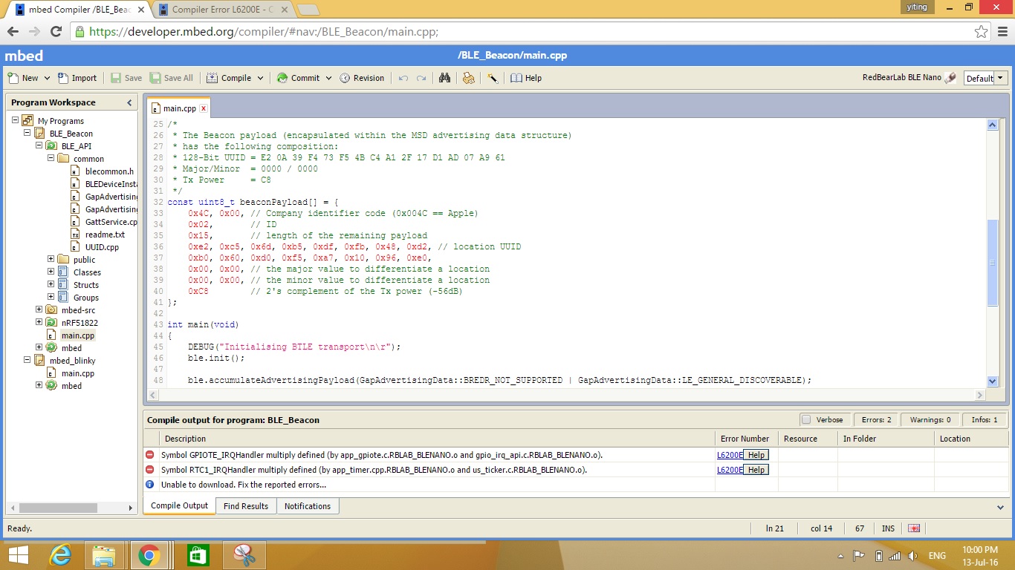This screenshot has width=1015, height=570.
Task: Click the Import toolbar icon
Action: pos(63,78)
